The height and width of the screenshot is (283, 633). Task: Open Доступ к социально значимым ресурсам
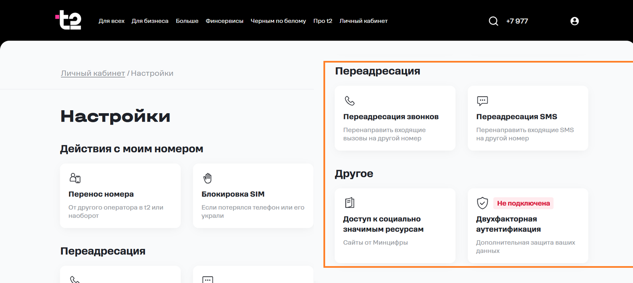[x=383, y=224]
